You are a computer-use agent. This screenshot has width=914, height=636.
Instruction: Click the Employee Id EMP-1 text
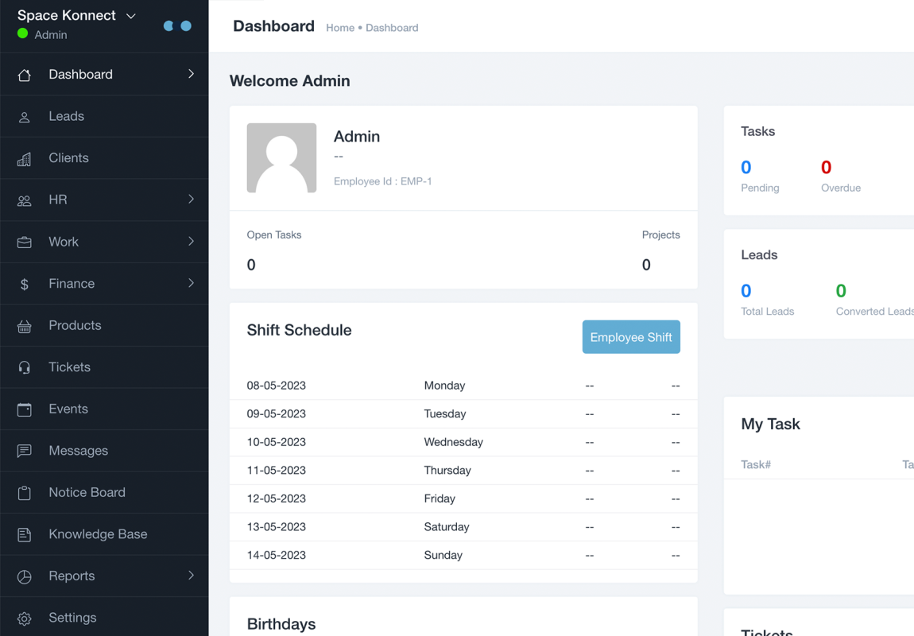pyautogui.click(x=382, y=181)
